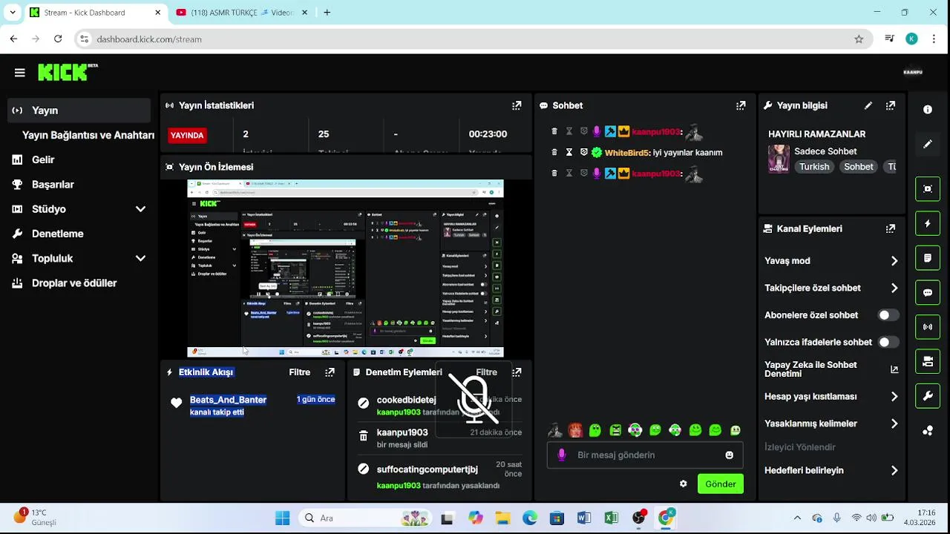Open Yasaklanmış kelimeler settings
The image size is (950, 534).
click(x=831, y=423)
